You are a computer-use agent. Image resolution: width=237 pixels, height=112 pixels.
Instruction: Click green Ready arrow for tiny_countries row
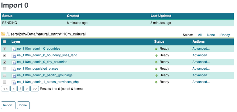(156, 62)
